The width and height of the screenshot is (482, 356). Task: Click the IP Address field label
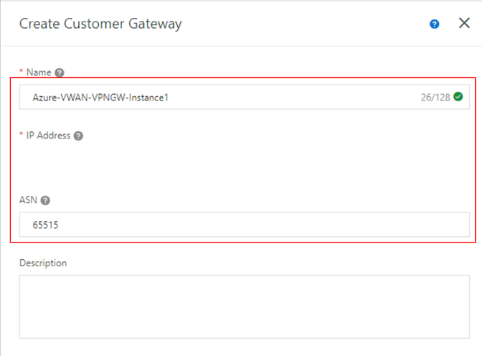[48, 136]
